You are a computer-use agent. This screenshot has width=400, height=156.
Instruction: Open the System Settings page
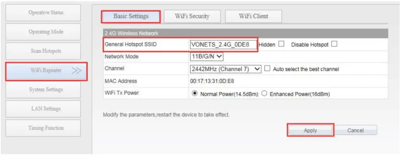pos(43,90)
